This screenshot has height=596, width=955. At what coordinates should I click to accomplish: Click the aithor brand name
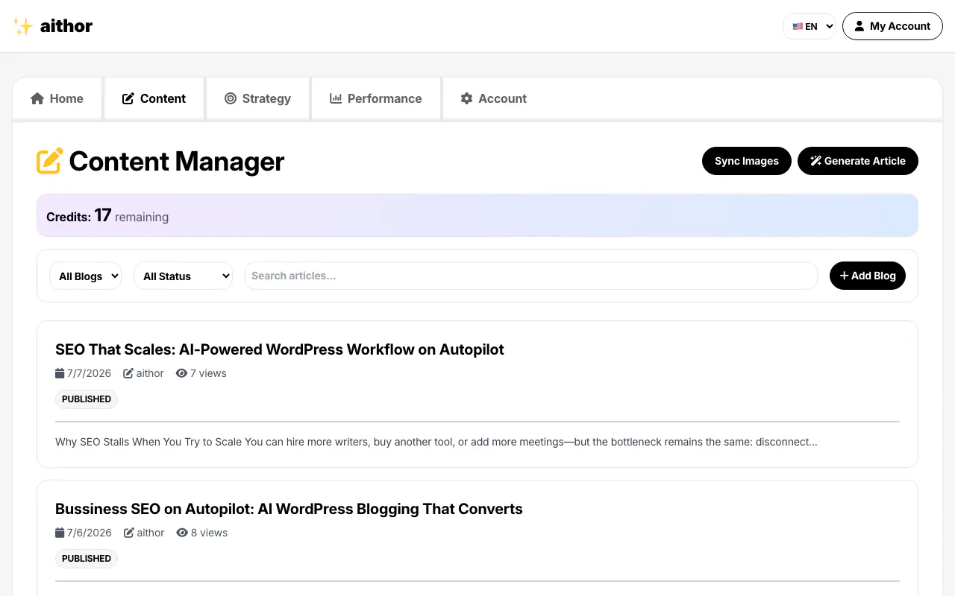point(66,27)
